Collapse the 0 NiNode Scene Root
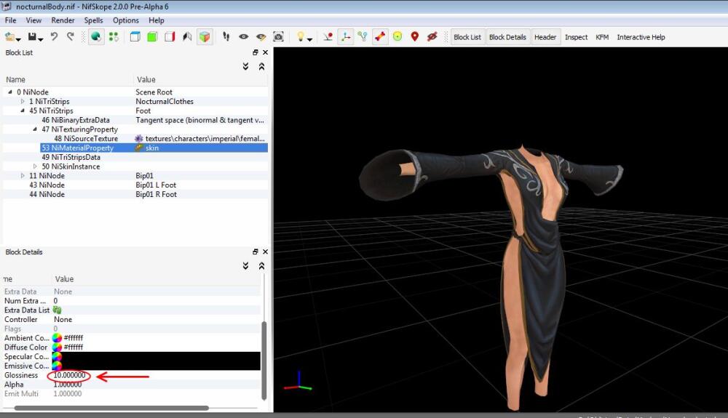Image resolution: width=728 pixels, height=418 pixels. tap(9, 92)
